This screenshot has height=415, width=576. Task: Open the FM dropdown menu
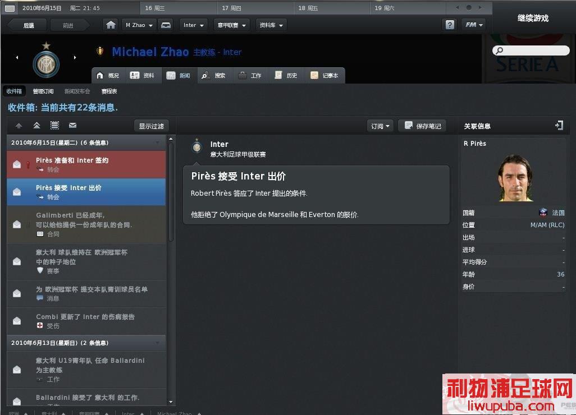click(x=474, y=25)
